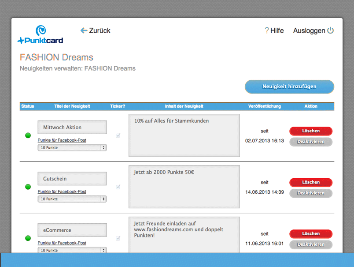
Task: Toggle Ticker checkbox for eCommerce row
Action: pyautogui.click(x=118, y=238)
